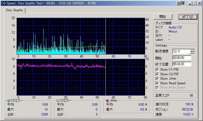This screenshot has height=121, width=203.
Task: Toggle Show Read Speed checkbox
Action: [157, 83]
